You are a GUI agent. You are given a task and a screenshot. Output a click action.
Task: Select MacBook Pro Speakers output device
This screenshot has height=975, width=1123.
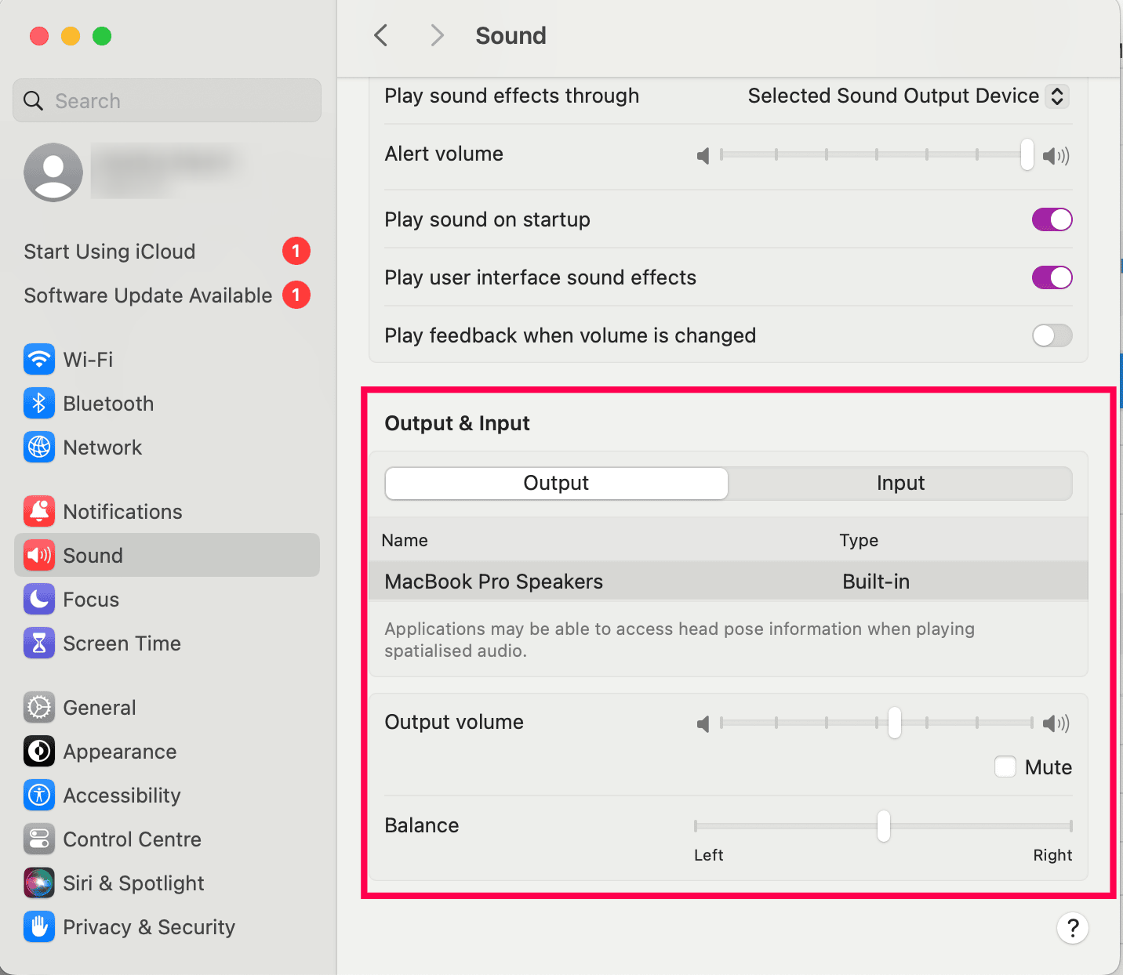coord(729,582)
